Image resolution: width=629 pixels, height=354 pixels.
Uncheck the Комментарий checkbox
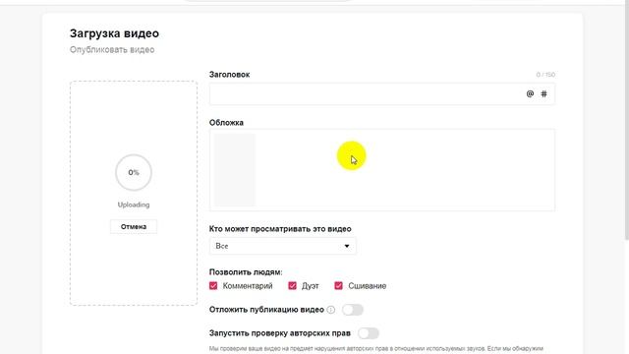click(213, 286)
